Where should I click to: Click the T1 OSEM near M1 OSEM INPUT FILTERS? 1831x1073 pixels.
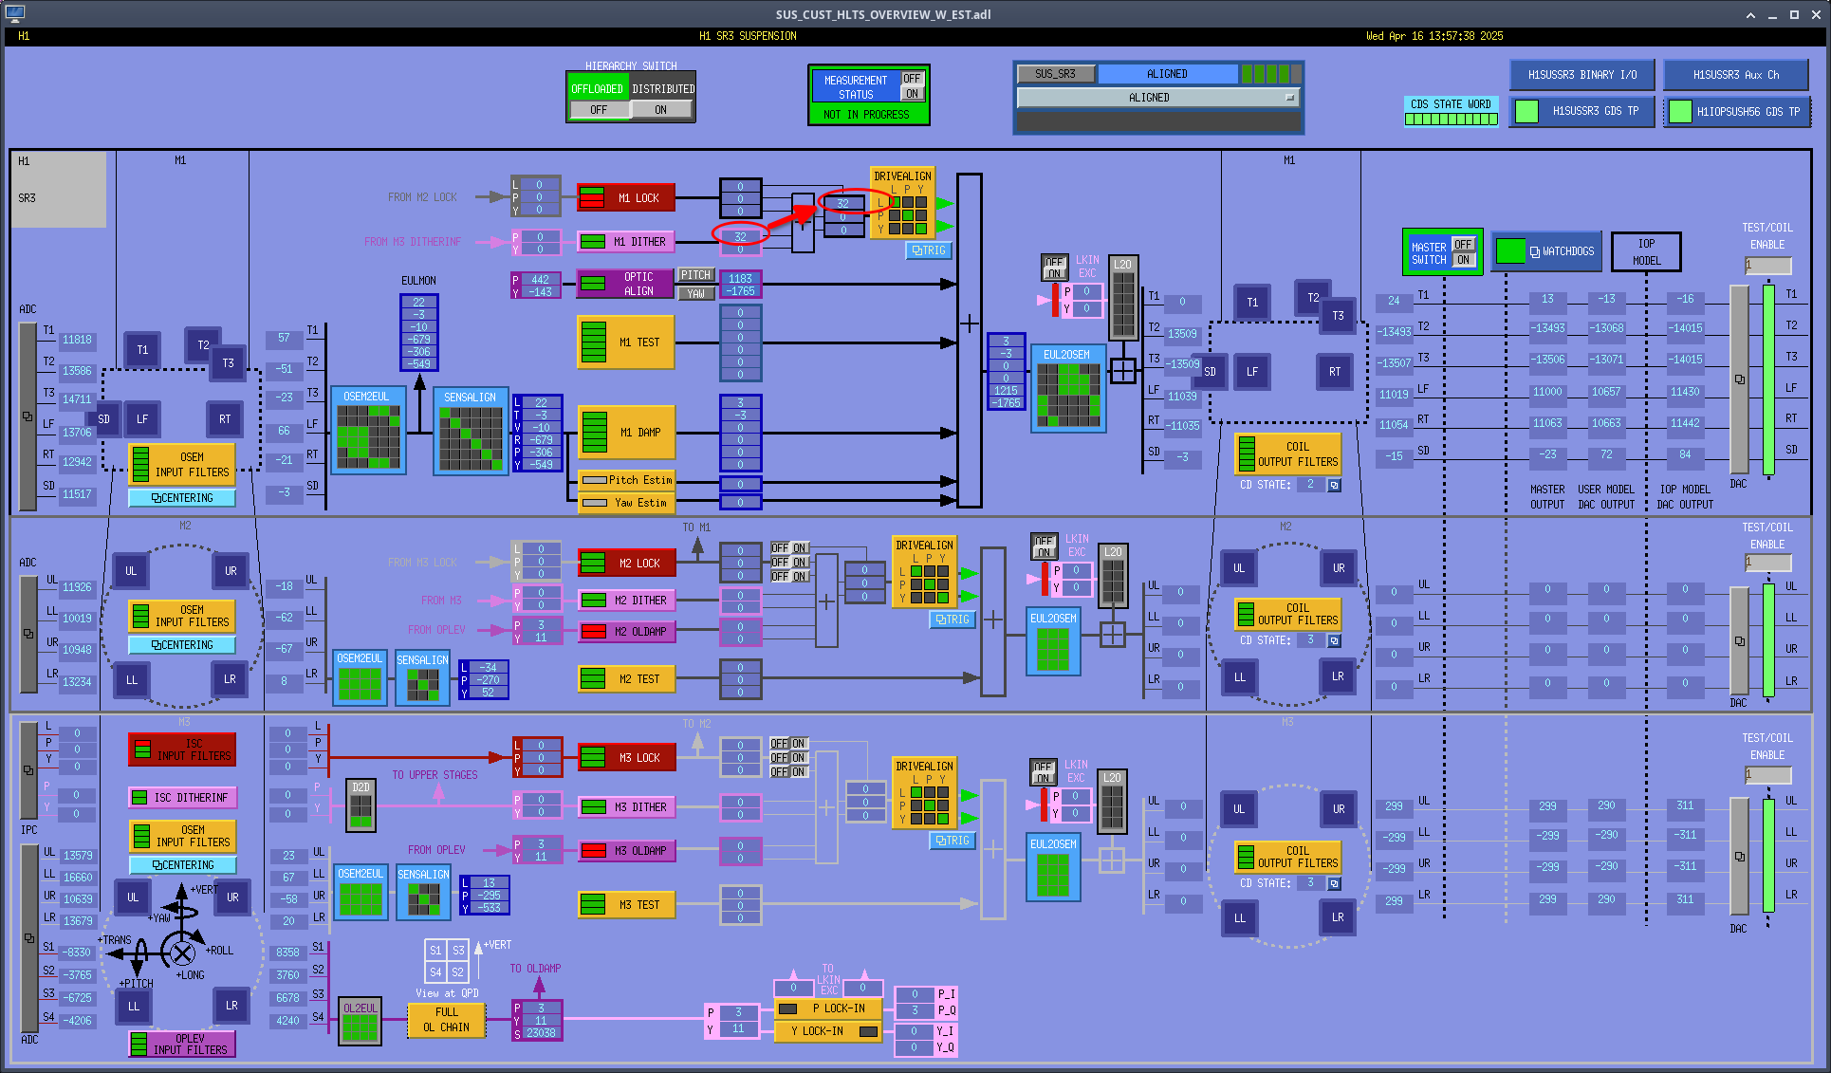tap(142, 349)
